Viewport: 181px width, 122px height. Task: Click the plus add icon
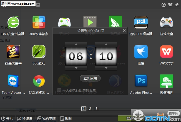pos(38,5)
